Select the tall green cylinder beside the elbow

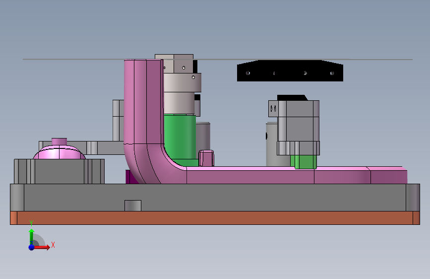click(180, 137)
